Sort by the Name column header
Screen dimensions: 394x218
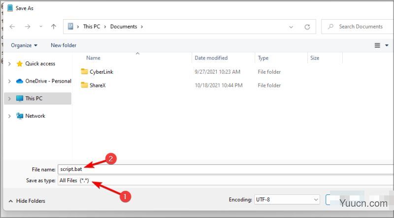(x=93, y=58)
